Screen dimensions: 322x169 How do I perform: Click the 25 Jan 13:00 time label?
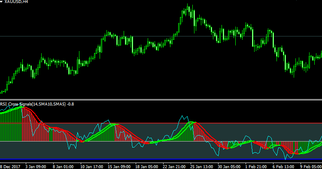(x=202, y=166)
